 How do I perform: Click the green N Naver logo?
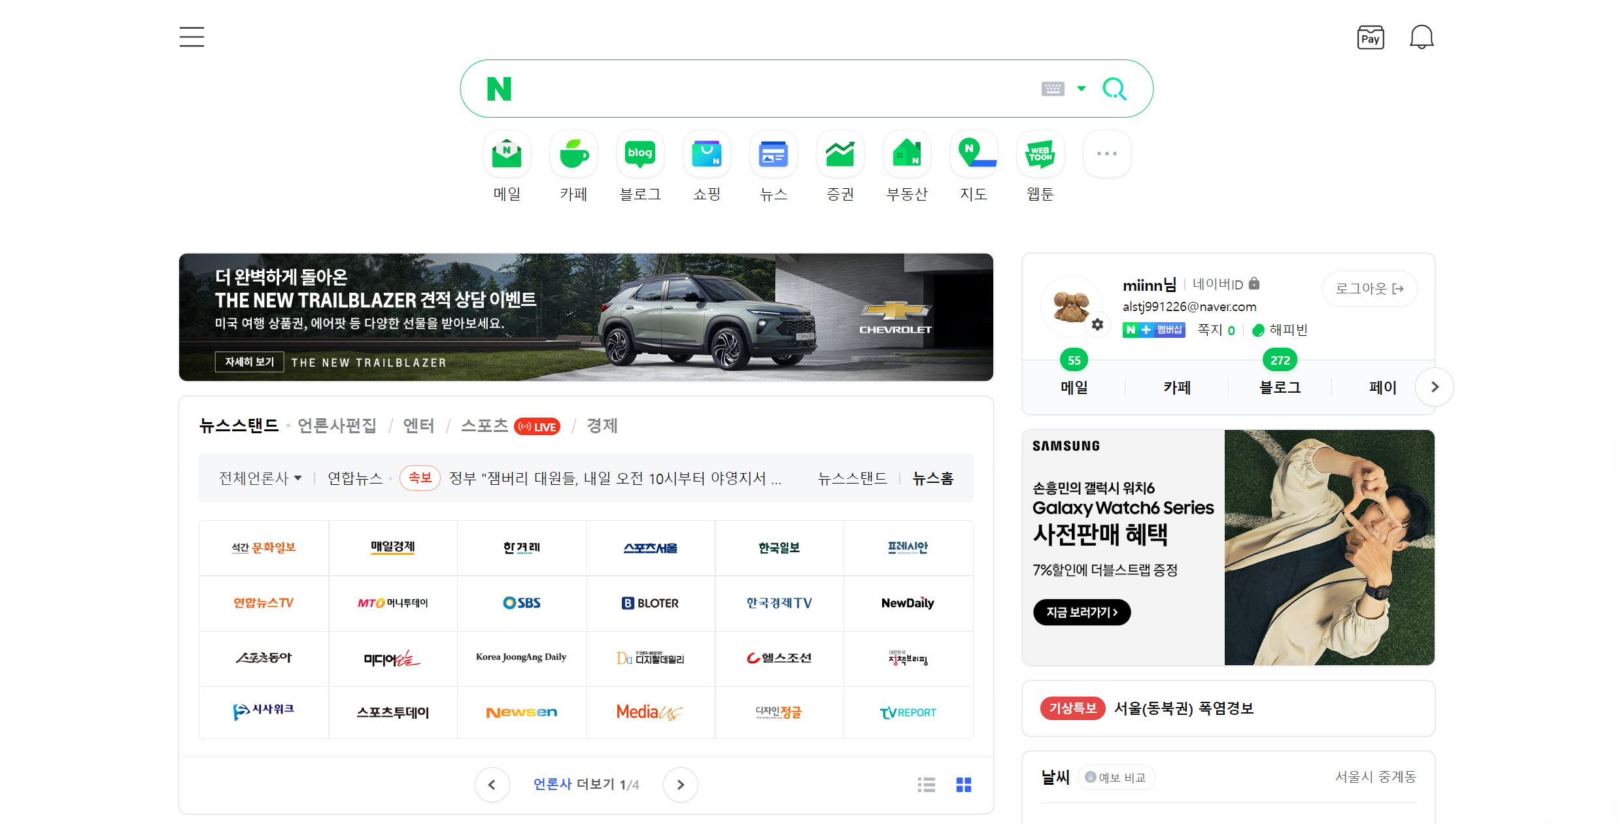(x=499, y=89)
